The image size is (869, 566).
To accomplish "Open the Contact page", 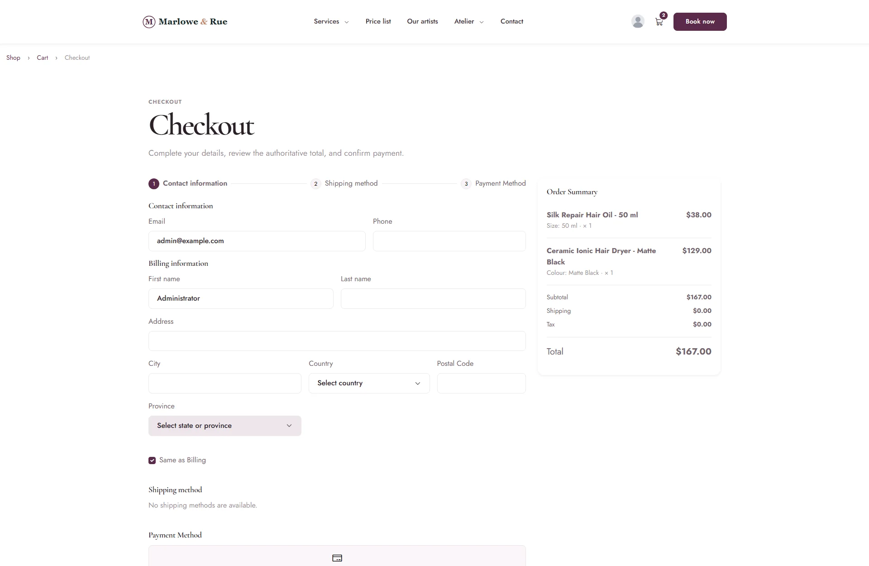I will coord(512,21).
